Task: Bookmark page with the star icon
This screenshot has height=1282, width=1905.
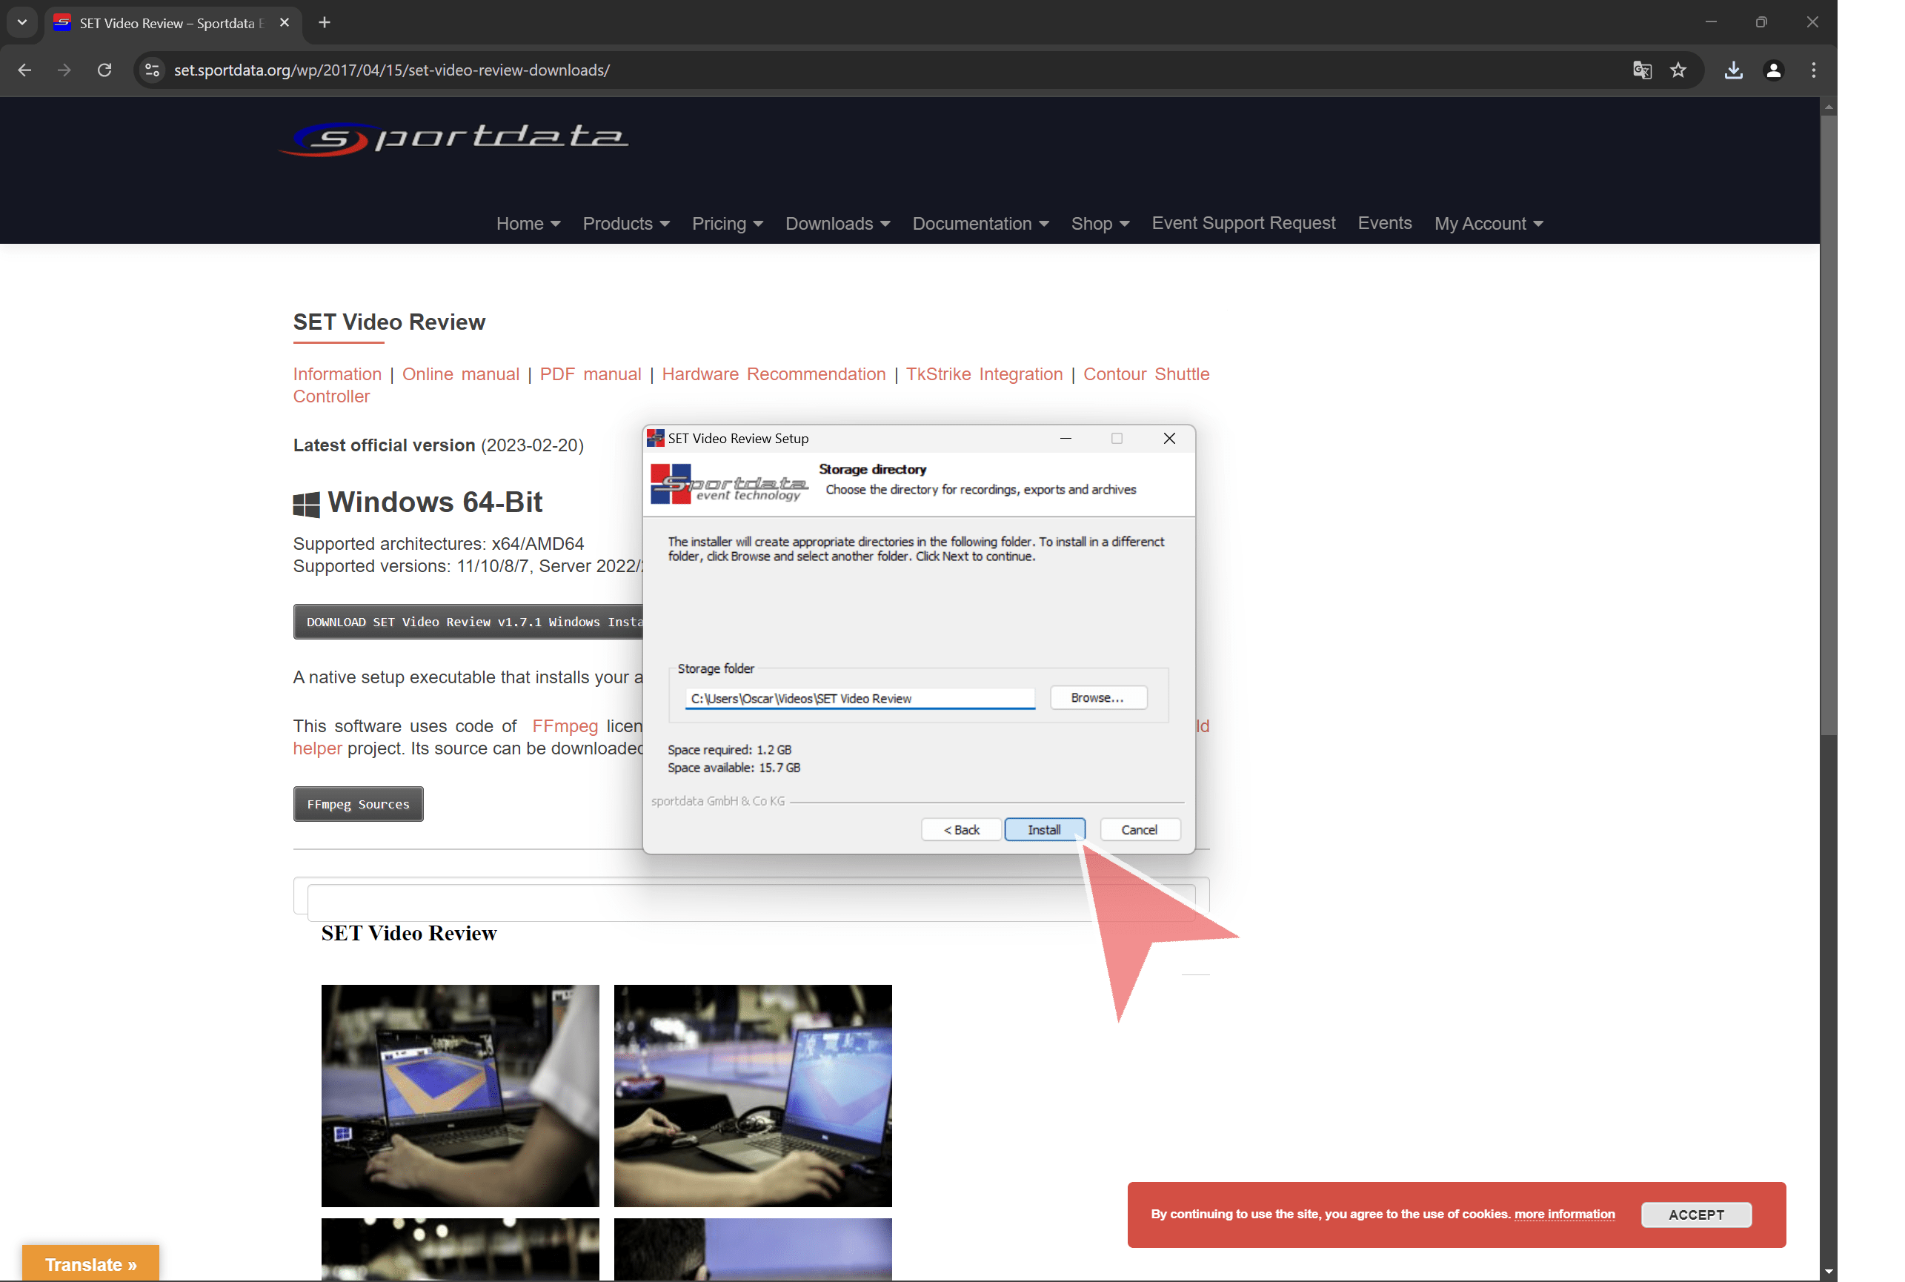Action: point(1678,70)
